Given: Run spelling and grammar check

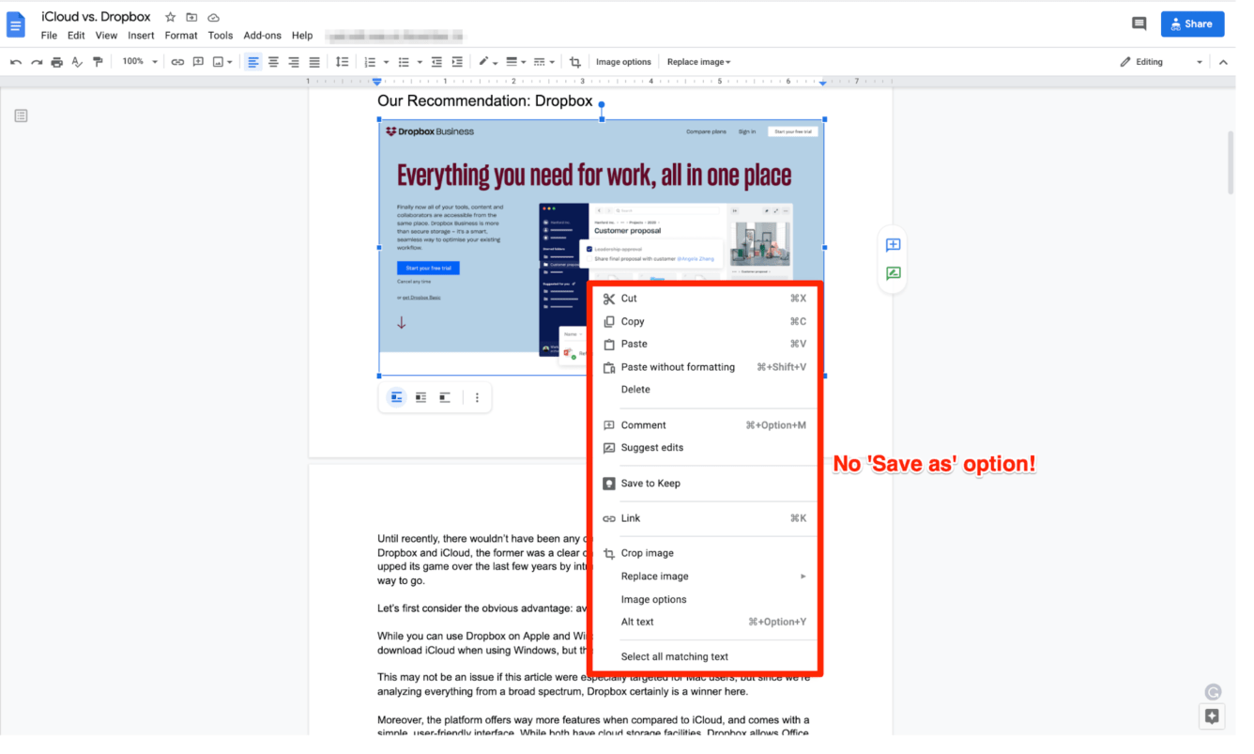Looking at the screenshot, I should click(x=77, y=61).
